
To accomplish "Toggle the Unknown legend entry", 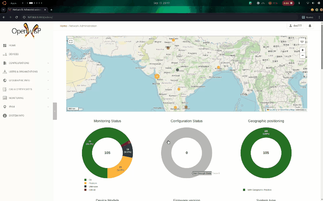I will coord(91,187).
